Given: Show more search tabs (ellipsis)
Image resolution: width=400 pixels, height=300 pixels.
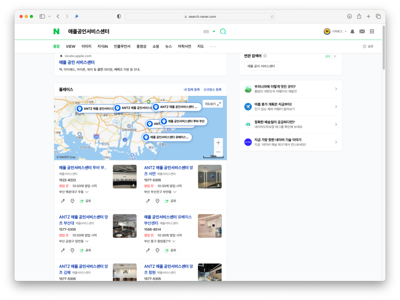Looking at the screenshot, I should (213, 47).
